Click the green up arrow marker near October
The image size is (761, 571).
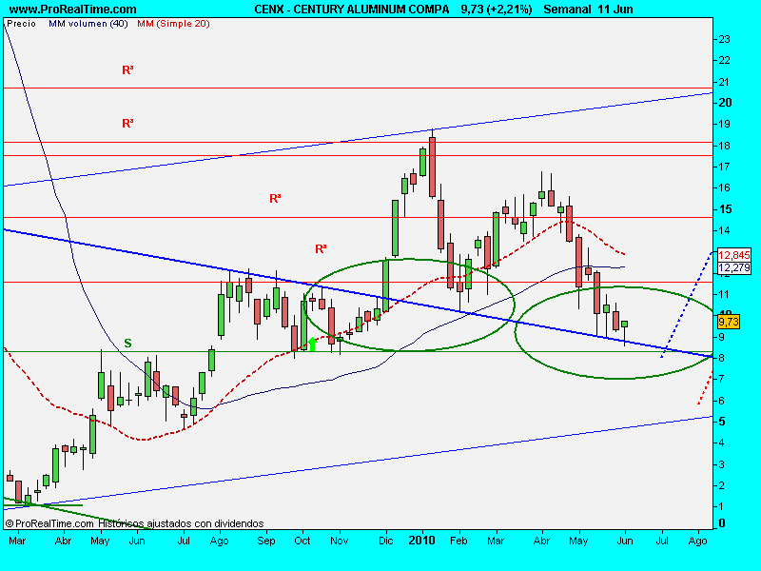(313, 345)
